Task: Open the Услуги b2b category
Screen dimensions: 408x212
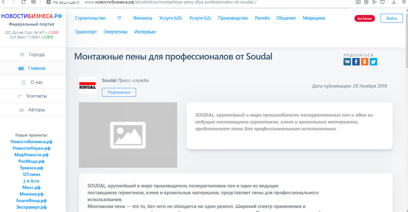Action: [171, 18]
